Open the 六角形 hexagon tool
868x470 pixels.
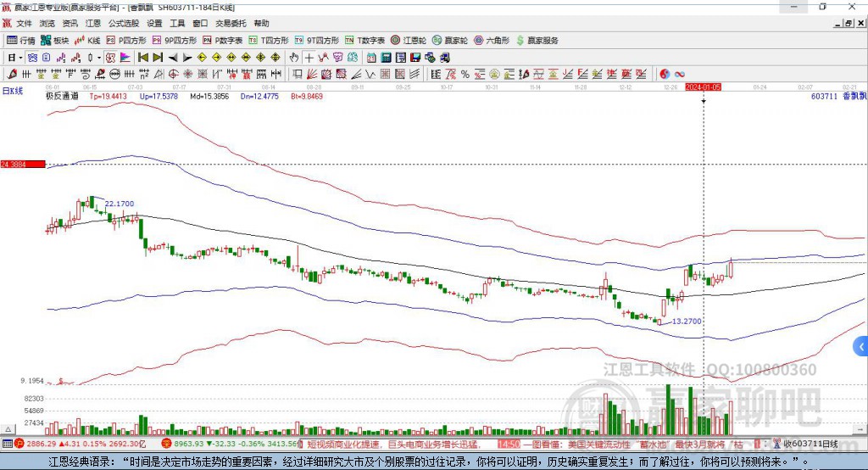point(492,41)
